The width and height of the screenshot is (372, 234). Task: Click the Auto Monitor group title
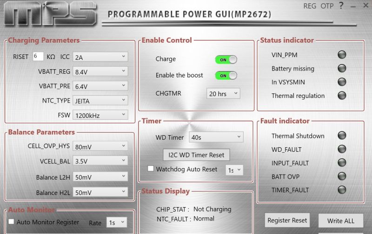(31, 209)
